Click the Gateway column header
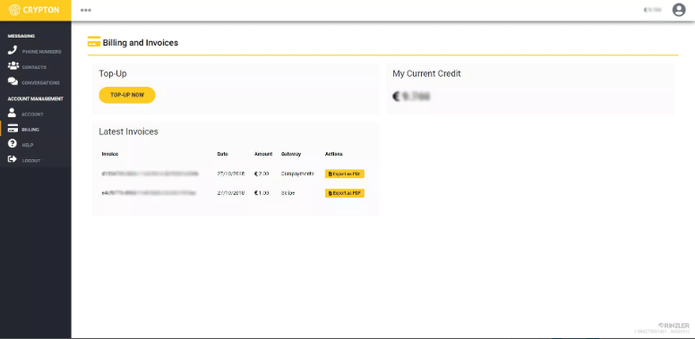The width and height of the screenshot is (695, 339). [x=291, y=154]
